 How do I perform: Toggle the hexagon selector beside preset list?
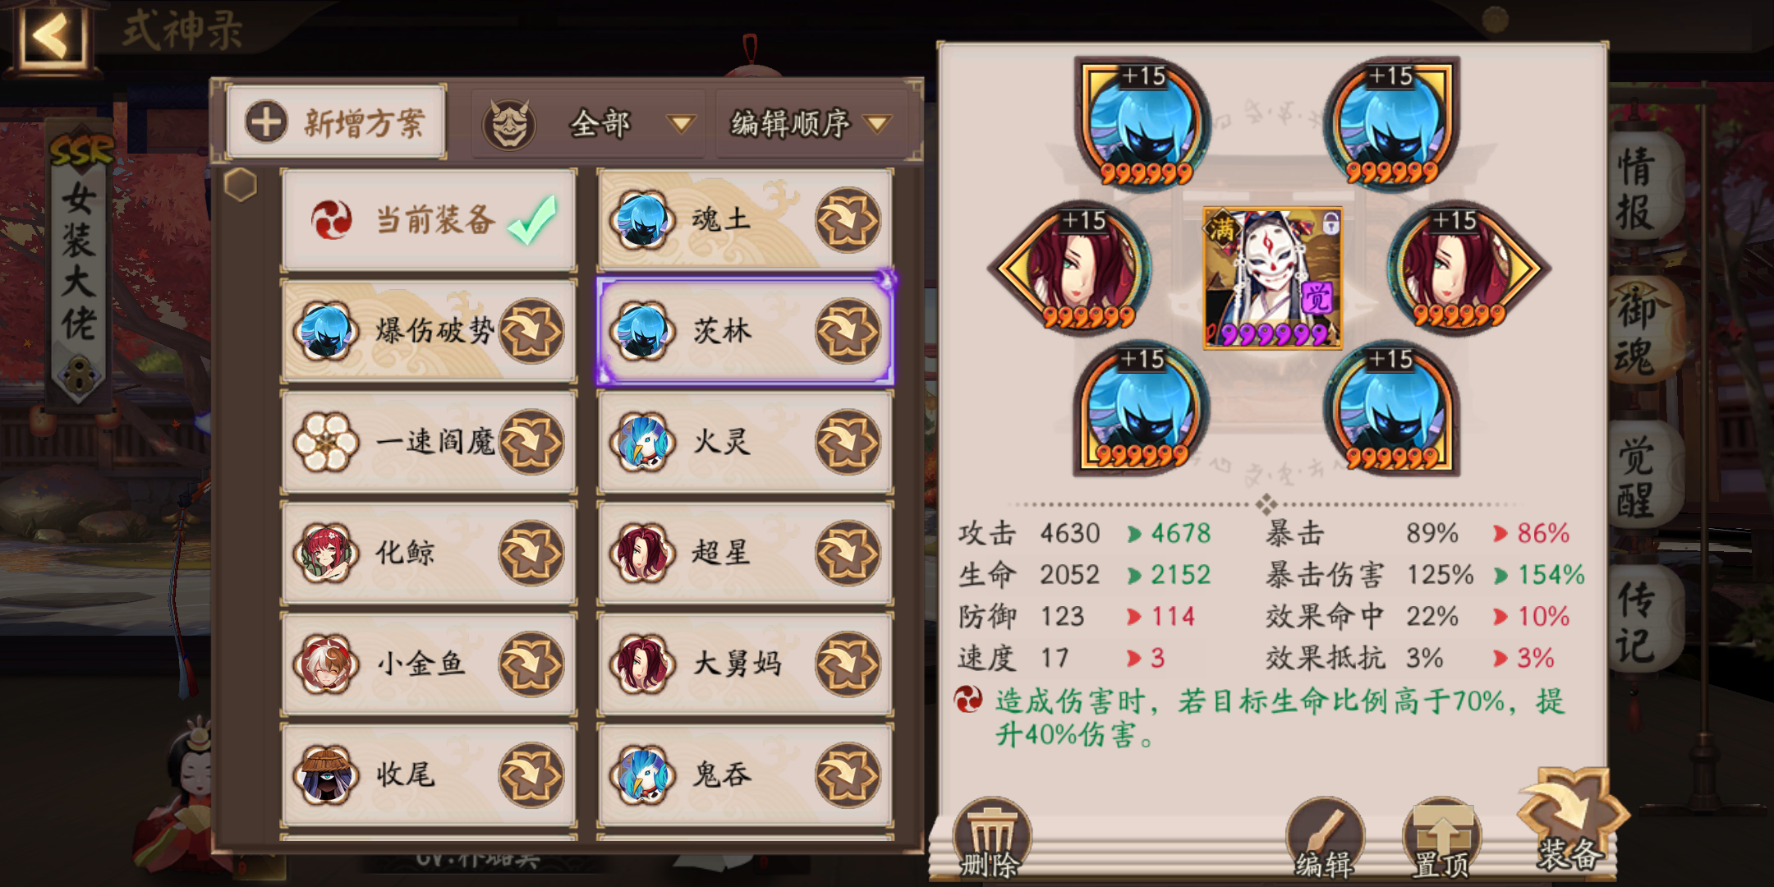click(x=241, y=185)
